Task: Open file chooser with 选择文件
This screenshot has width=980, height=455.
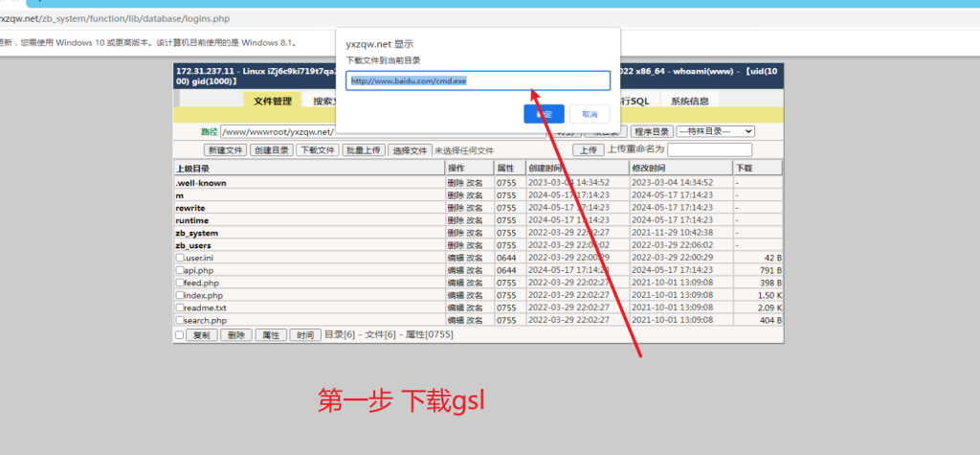Action: [410, 150]
